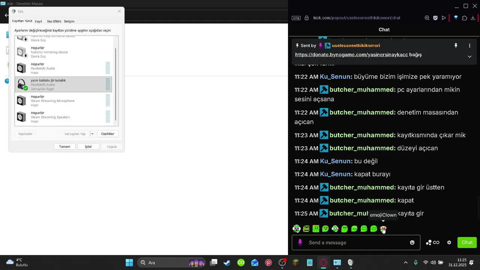Click the back arrow in Denetim Masası window

6,15
